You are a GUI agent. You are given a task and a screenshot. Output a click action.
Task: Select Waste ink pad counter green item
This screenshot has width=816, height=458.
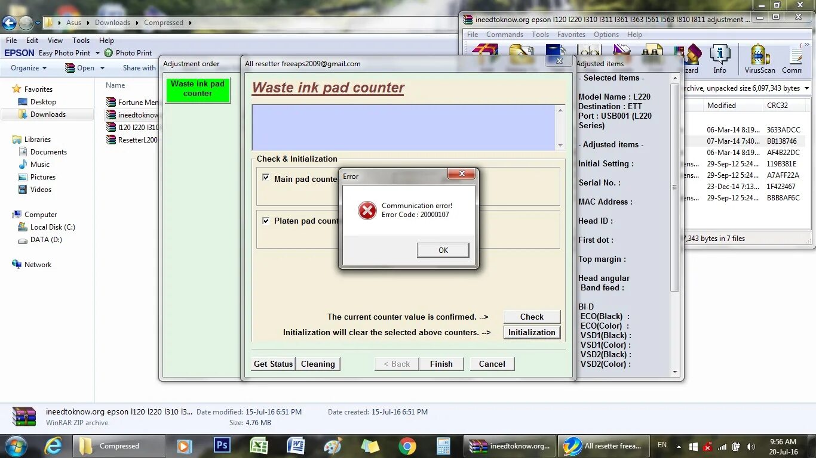[198, 90]
